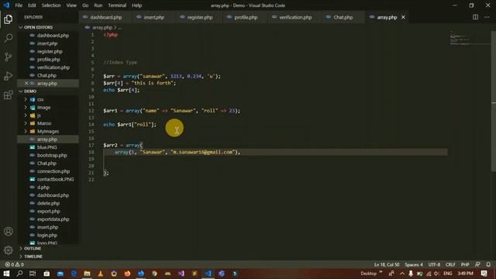This screenshot has width=496, height=279.
Task: Open blue.PNG in DEMO file tree
Action: tap(48, 147)
